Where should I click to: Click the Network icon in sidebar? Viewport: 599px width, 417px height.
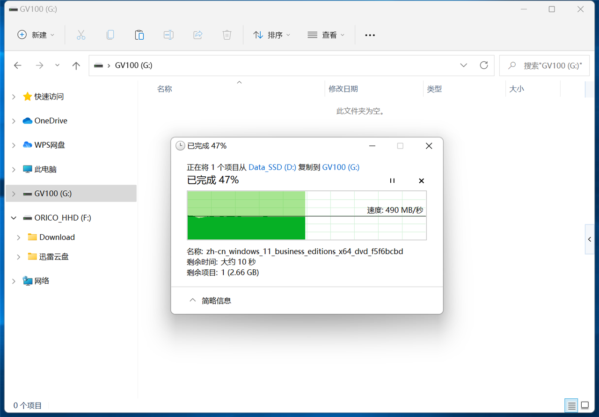coord(27,280)
